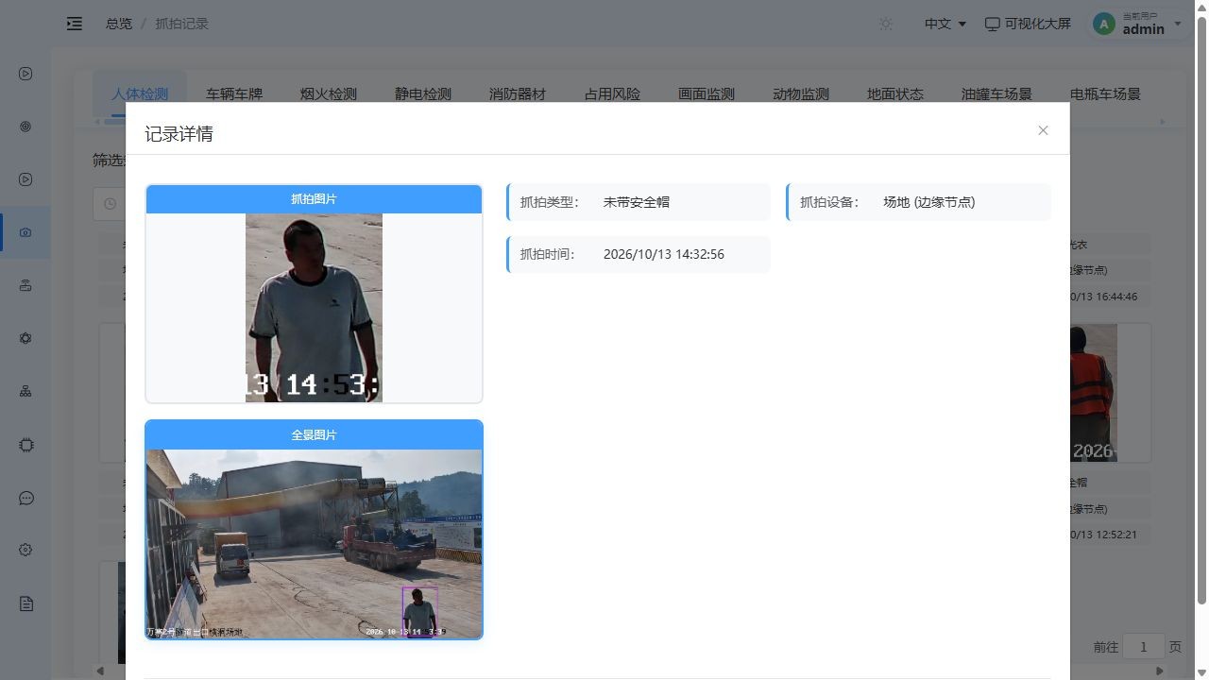Viewport: 1209px width, 680px height.
Task: Switch to the 画面监测 tab
Action: tap(707, 94)
